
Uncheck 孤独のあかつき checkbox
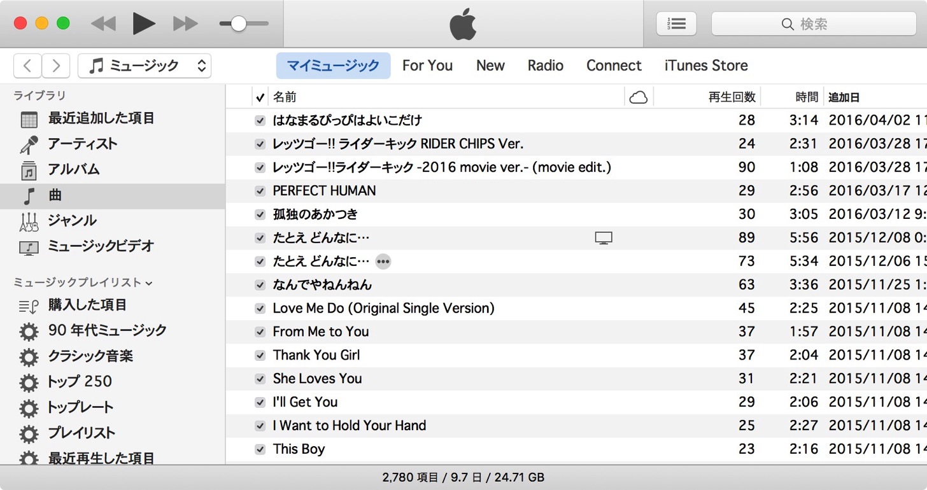(x=260, y=214)
